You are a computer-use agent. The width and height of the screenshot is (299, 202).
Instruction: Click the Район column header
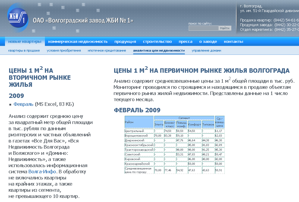139,122
